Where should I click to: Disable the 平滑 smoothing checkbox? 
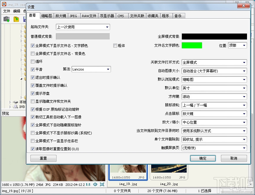coord(33,69)
